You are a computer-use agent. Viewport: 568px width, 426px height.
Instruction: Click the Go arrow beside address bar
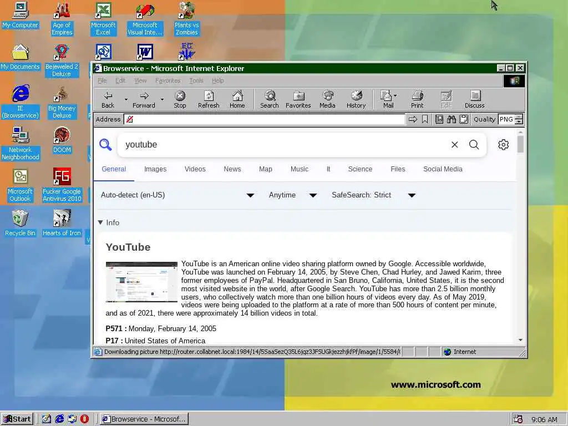point(413,119)
